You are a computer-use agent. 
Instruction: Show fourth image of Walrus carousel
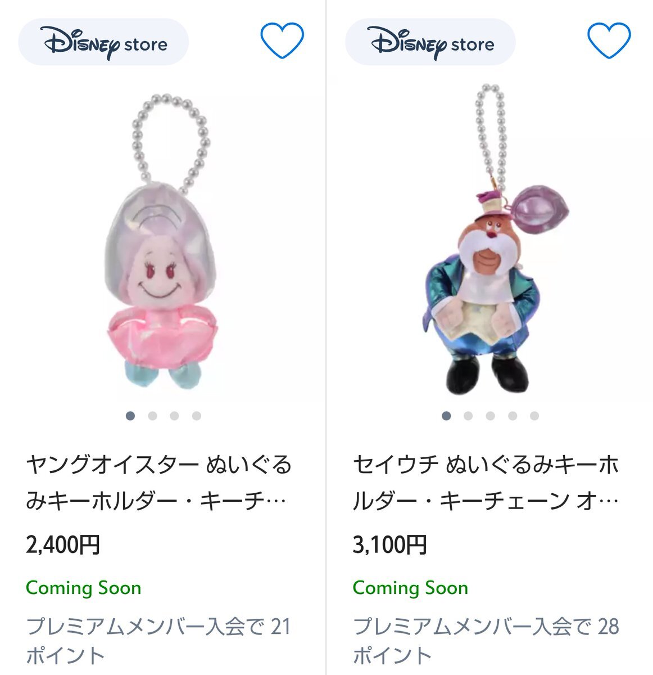pyautogui.click(x=512, y=416)
